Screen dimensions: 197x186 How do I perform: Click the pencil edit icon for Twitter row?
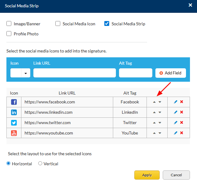(176, 123)
